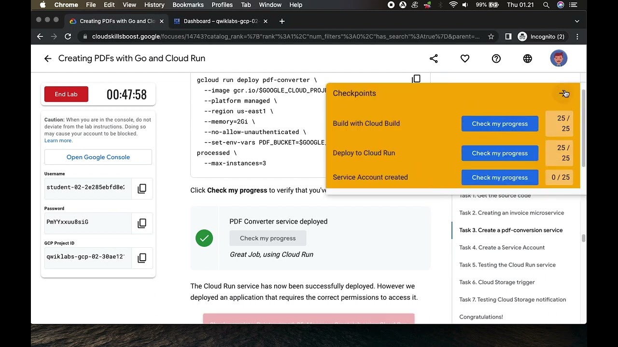Image resolution: width=618 pixels, height=347 pixels.
Task: Copy the gcloud run deploy code block
Action: (x=416, y=79)
